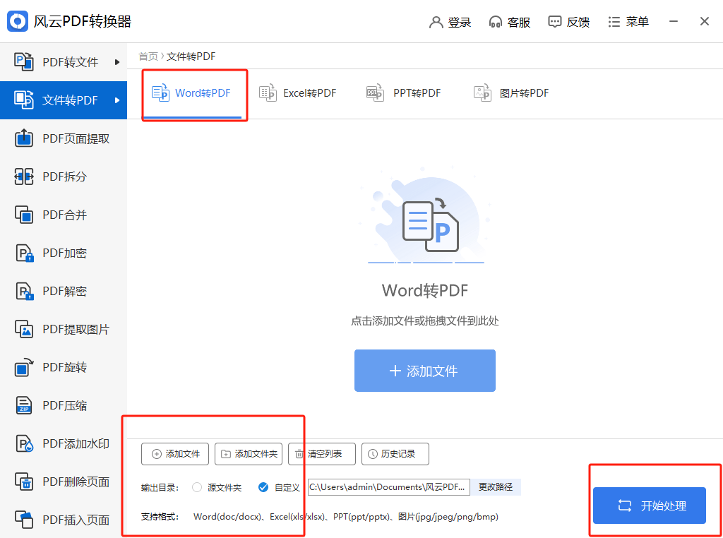
Task: Click the PDF页面提取 sidebar icon
Action: (24, 138)
